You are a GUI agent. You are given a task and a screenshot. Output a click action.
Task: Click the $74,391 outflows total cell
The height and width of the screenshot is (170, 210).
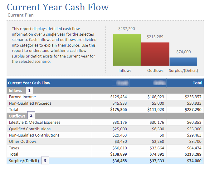coord(157,154)
